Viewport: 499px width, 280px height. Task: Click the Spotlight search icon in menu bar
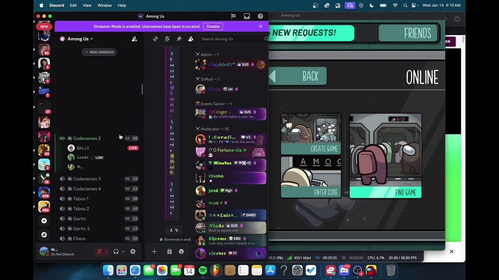[x=405, y=5]
